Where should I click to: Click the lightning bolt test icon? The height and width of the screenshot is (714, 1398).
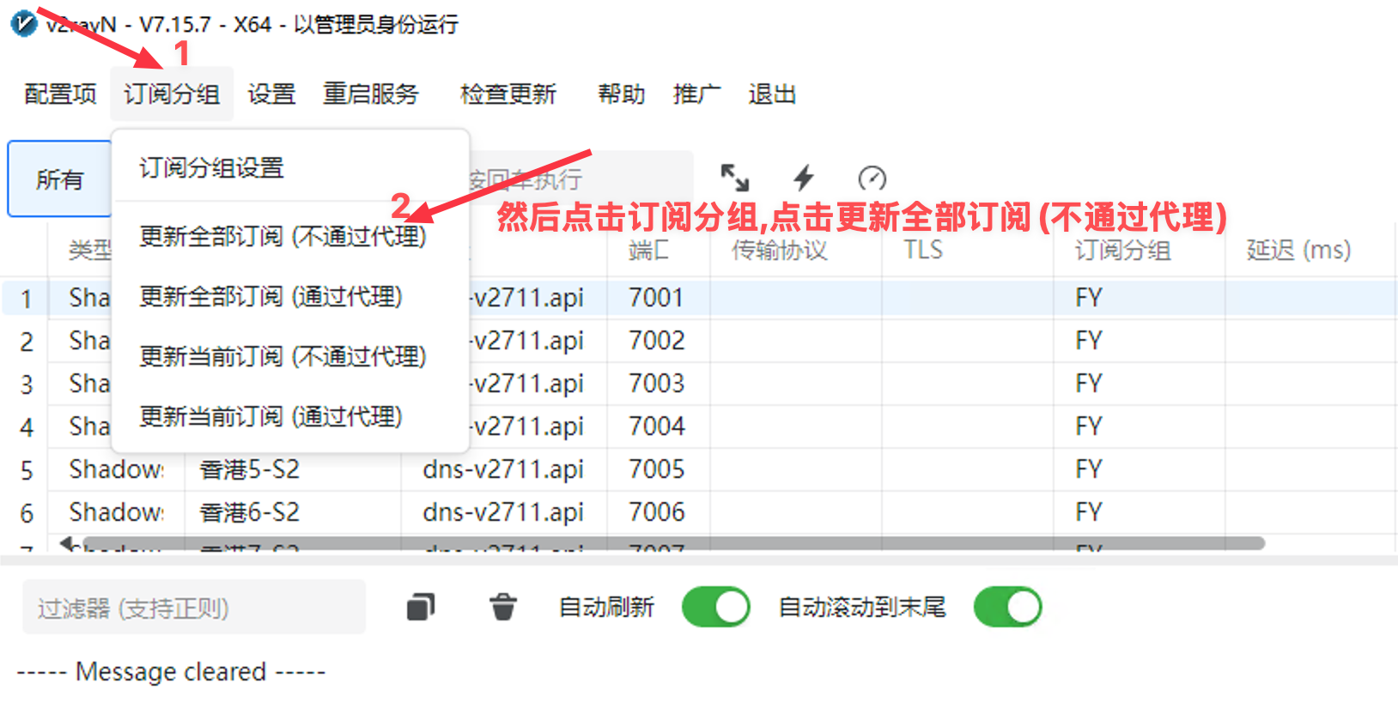803,178
